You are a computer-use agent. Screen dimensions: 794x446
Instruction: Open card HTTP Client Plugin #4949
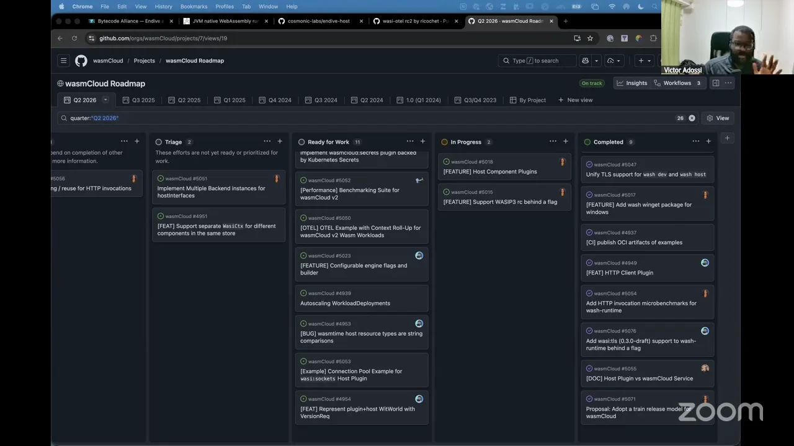(648, 268)
